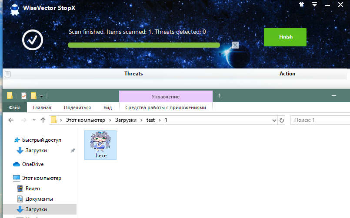Select the Управление contextual tab
The width and height of the screenshot is (350, 218).
166,97
